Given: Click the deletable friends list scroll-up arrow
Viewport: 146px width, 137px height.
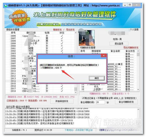Looking at the screenshot, I should click(138, 51).
